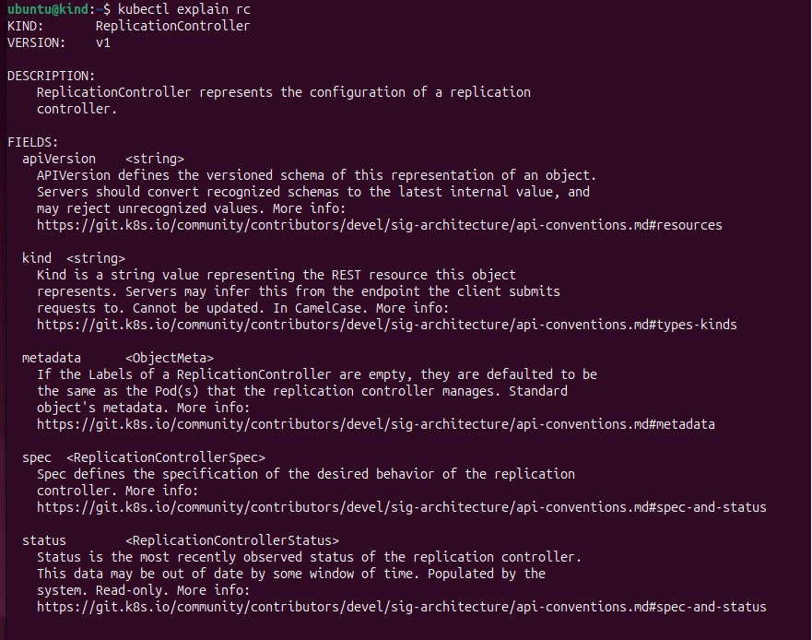The height and width of the screenshot is (640, 812).
Task: Click the ReplicationController value on the KIND line
Action: click(173, 26)
